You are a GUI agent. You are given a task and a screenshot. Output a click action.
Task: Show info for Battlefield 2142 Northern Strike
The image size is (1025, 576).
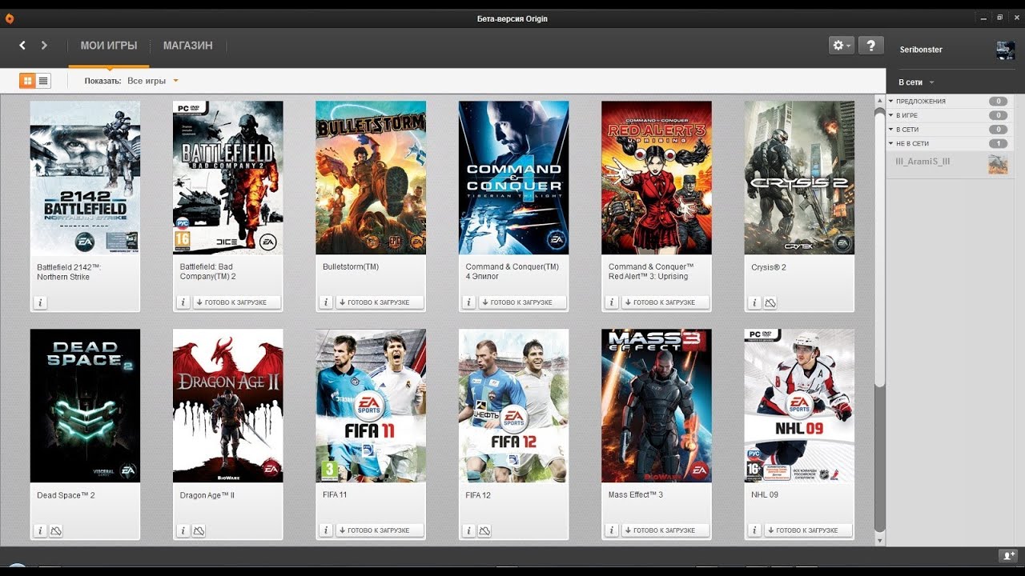click(40, 302)
